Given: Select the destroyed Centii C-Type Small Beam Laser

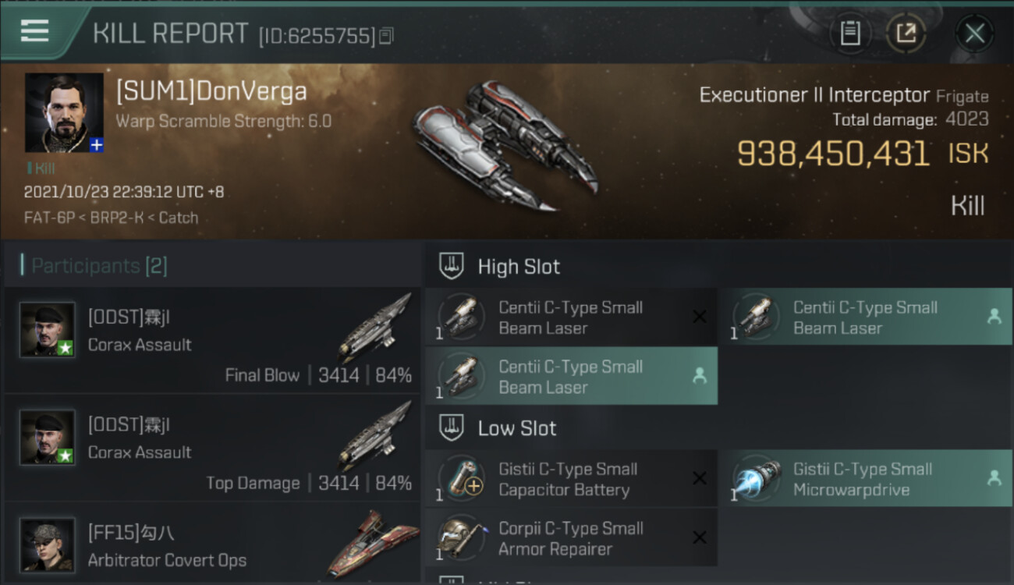Looking at the screenshot, I should tap(571, 317).
